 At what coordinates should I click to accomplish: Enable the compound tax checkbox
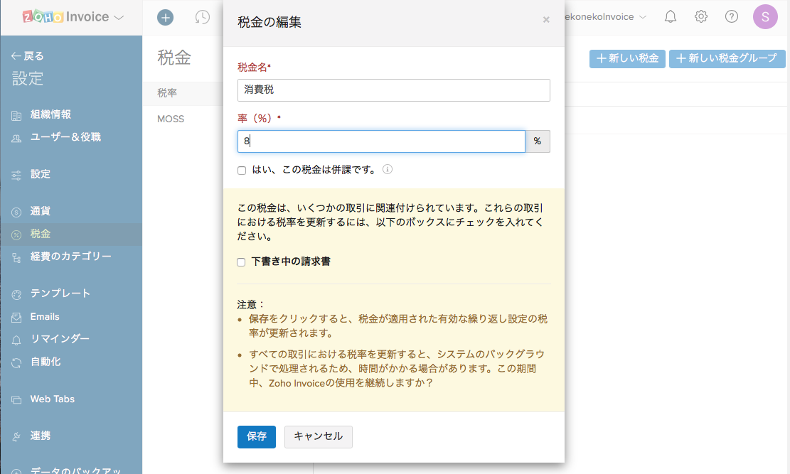pyautogui.click(x=242, y=171)
